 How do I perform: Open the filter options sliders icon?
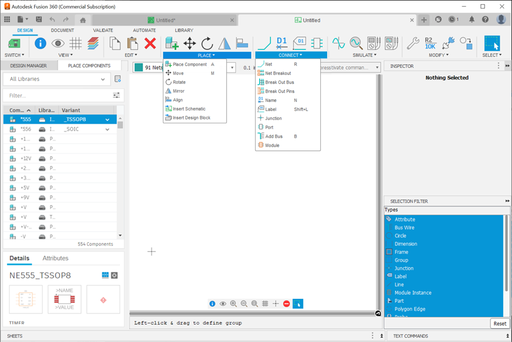click(116, 95)
